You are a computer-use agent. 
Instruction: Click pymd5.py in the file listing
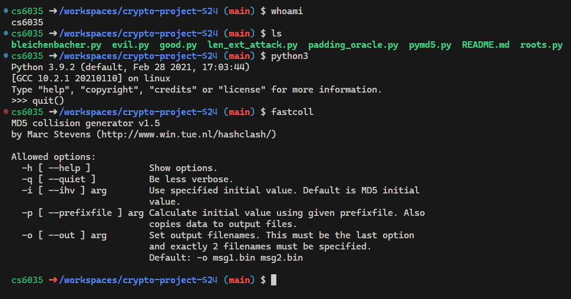430,45
